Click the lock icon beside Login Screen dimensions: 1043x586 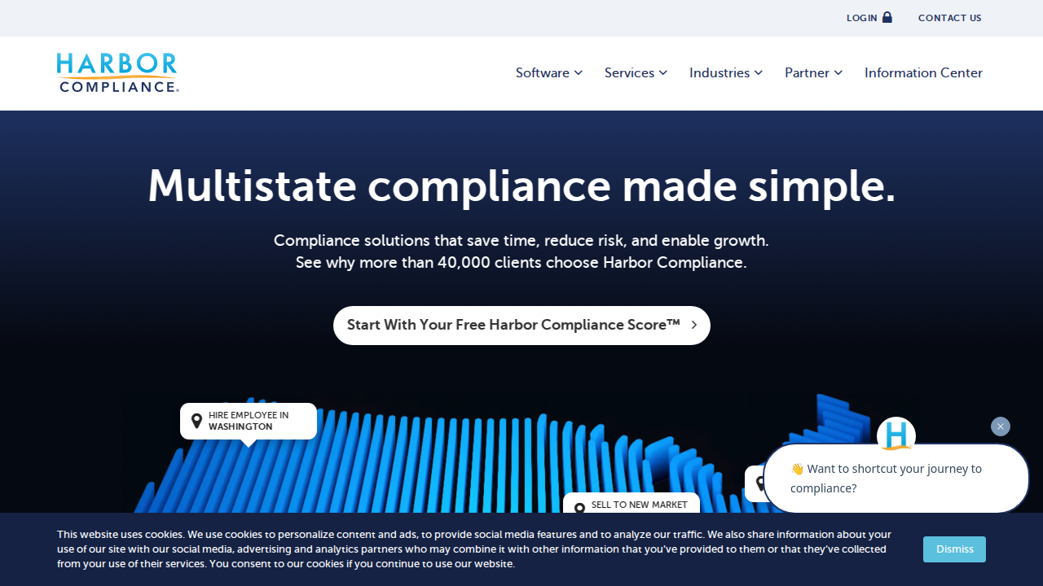887,17
